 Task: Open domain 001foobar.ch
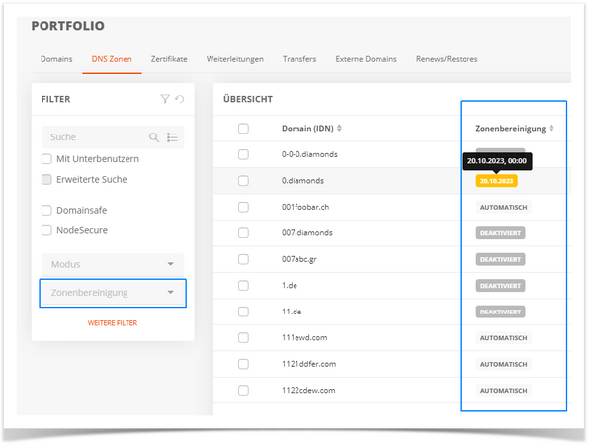305,207
